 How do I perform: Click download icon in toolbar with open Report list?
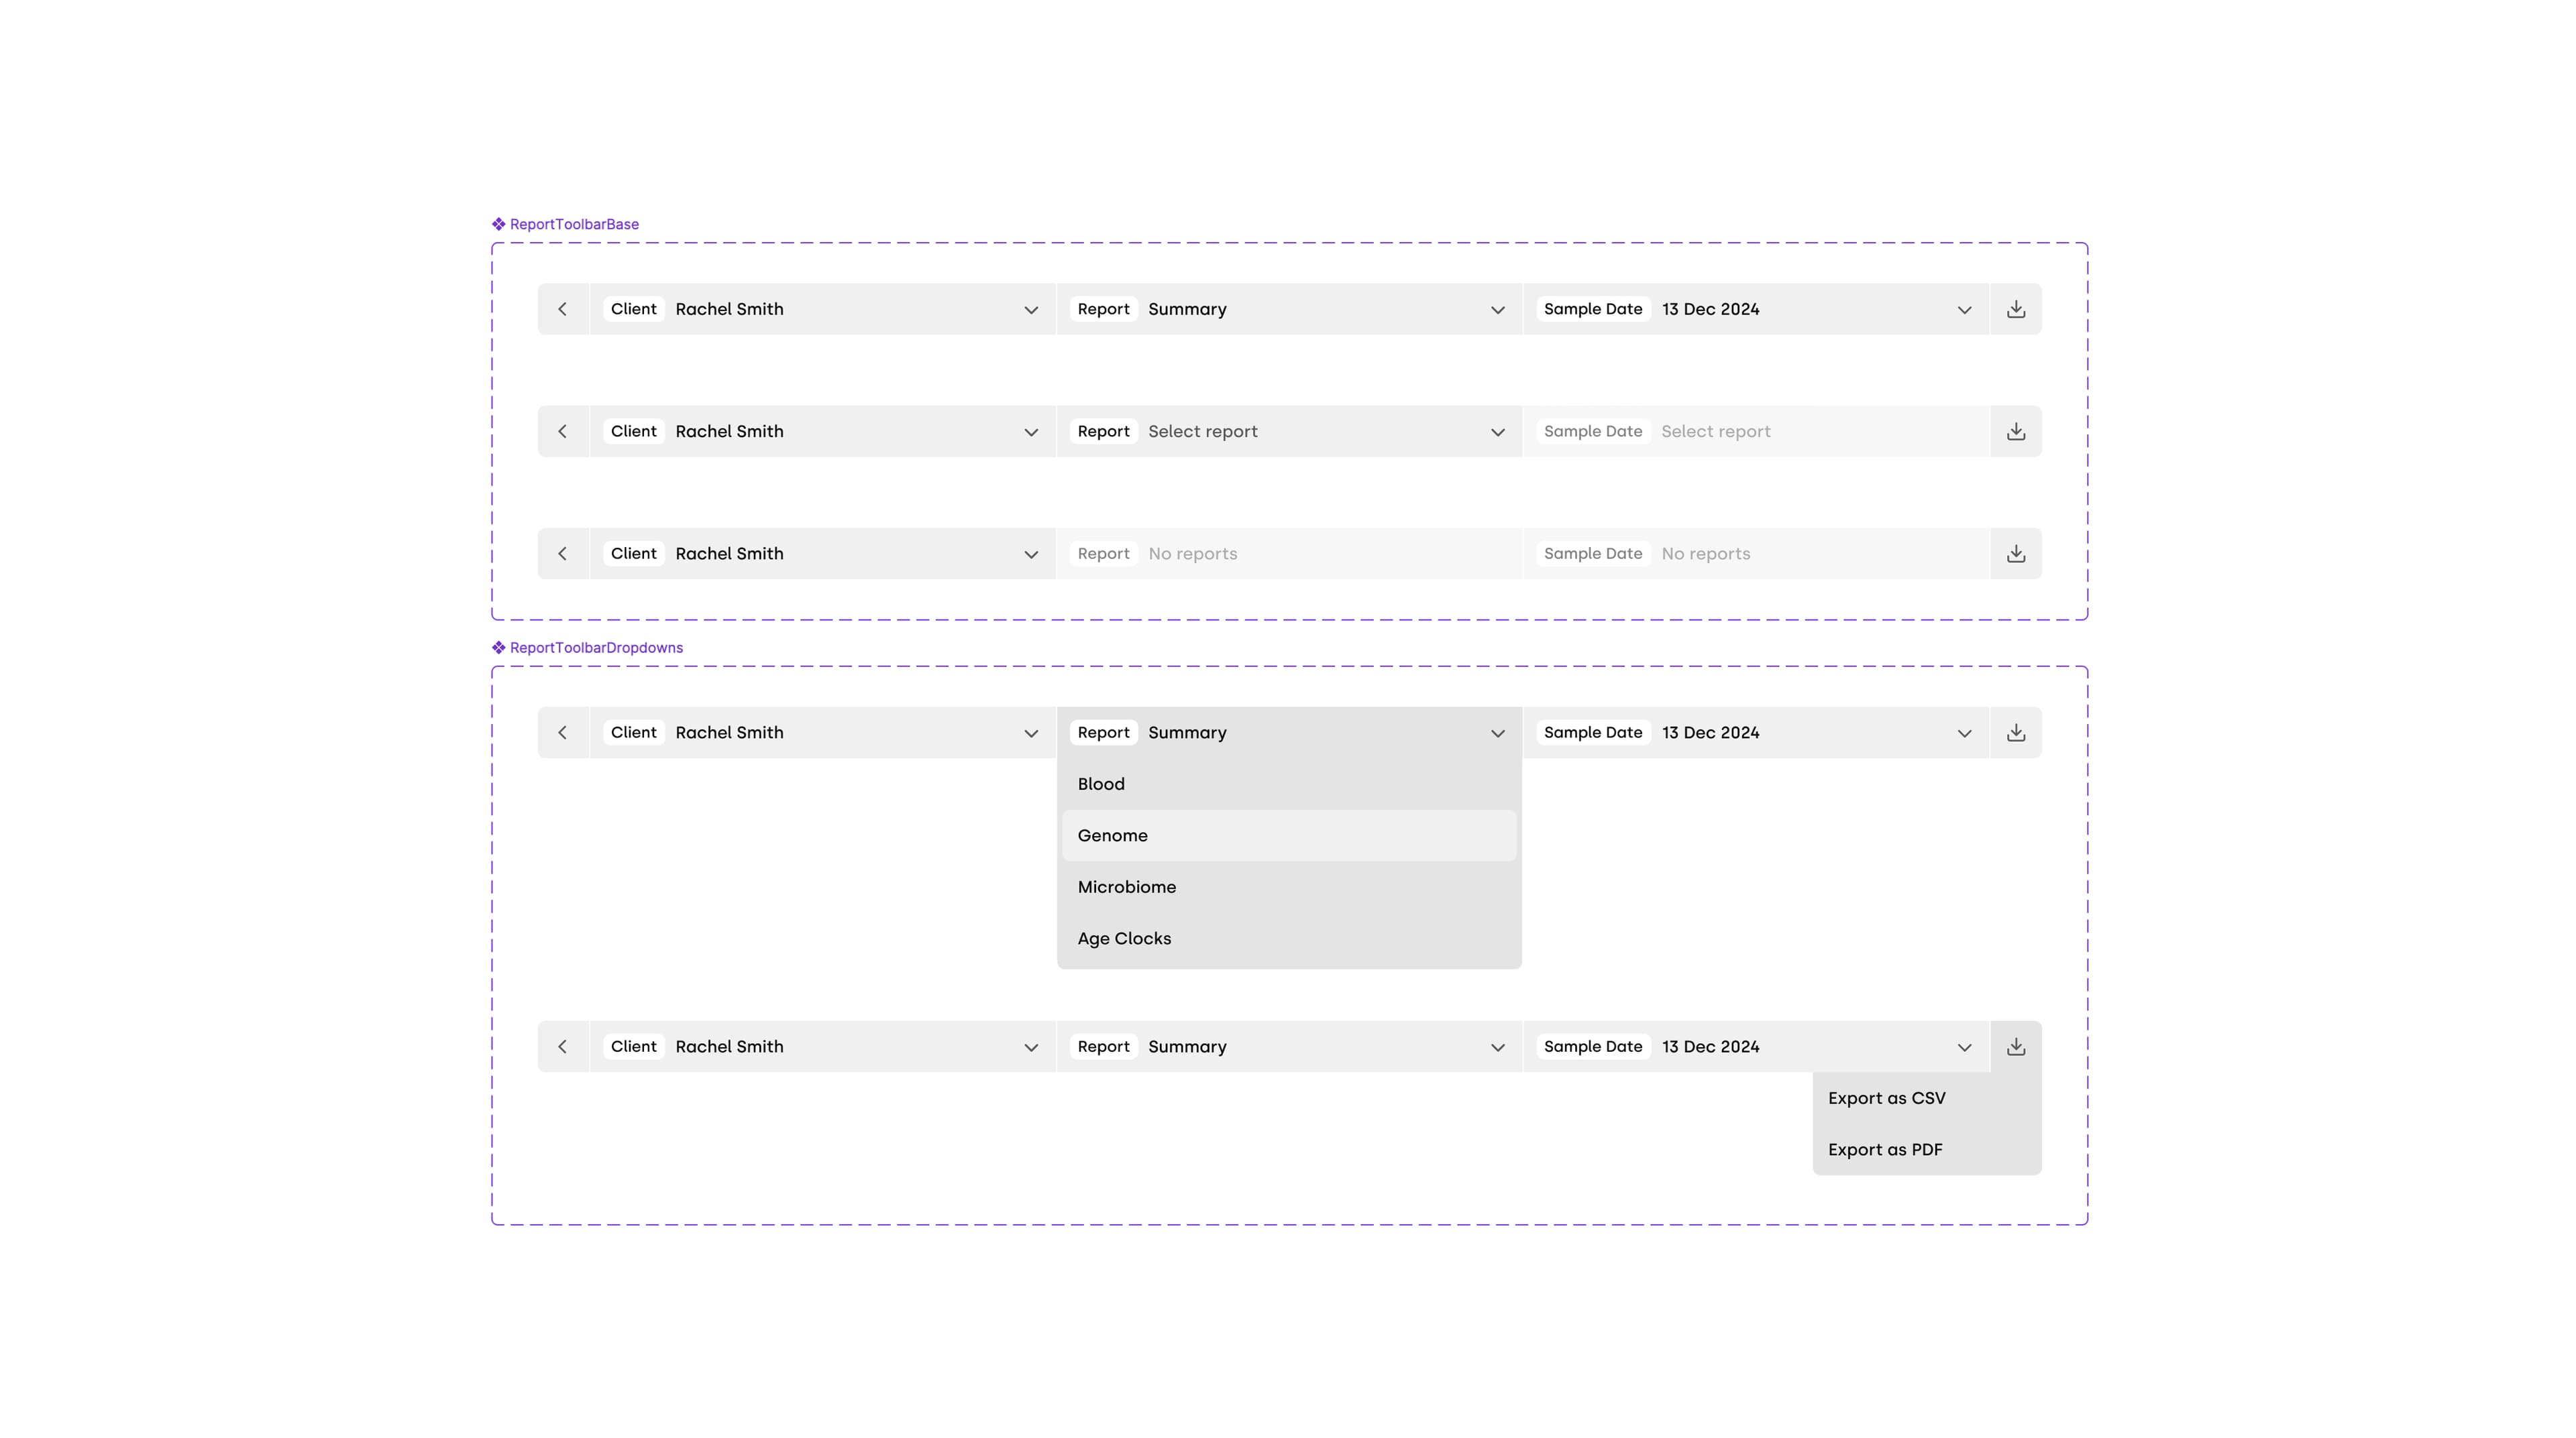point(2015,733)
